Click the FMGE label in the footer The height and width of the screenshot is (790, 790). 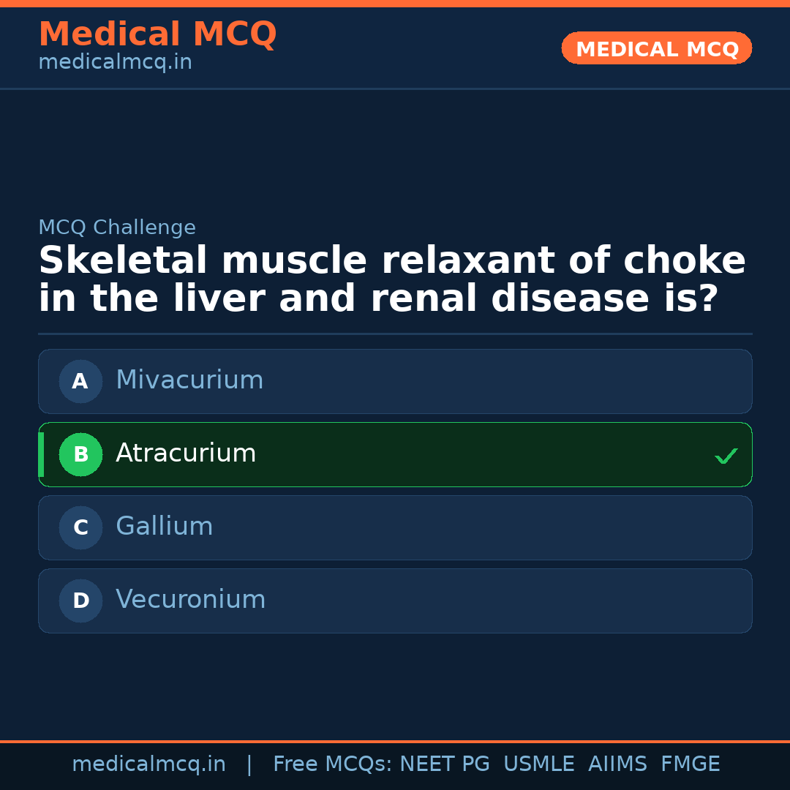(690, 764)
